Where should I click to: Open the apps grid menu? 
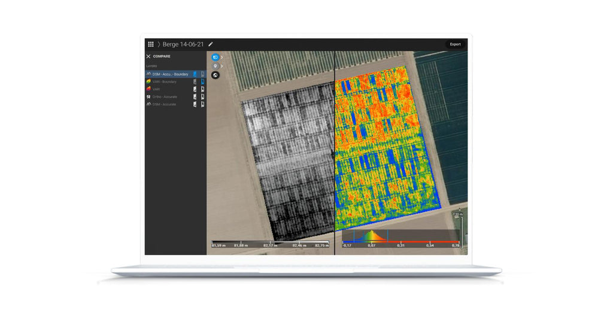(x=150, y=44)
